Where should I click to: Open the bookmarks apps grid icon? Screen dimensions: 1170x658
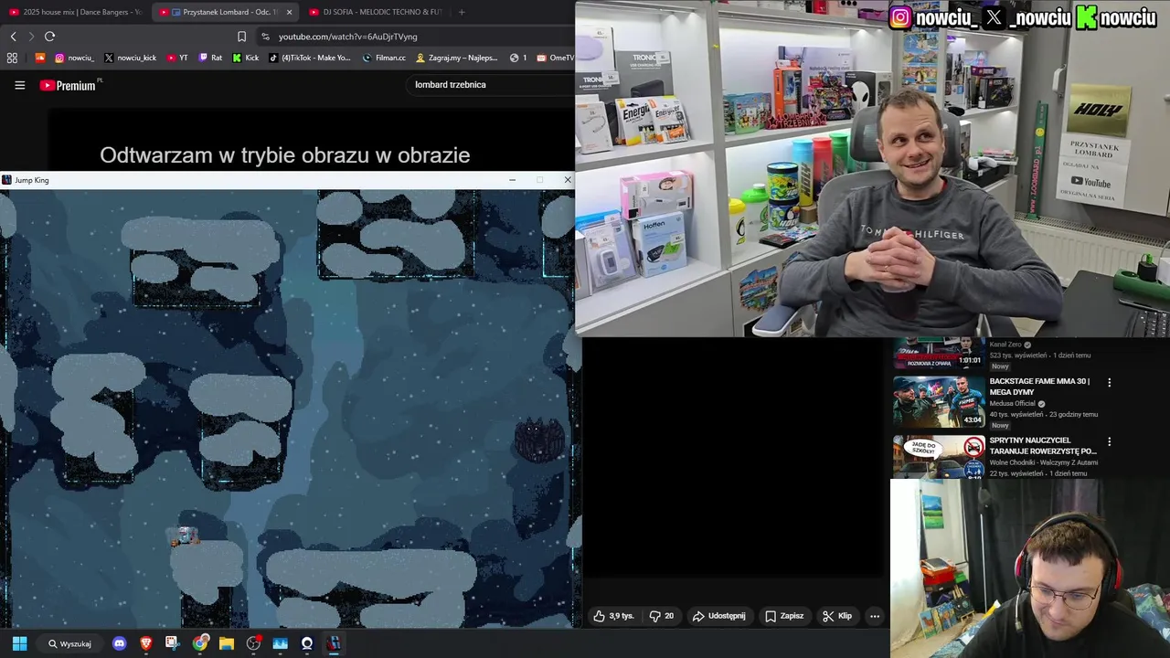click(12, 58)
